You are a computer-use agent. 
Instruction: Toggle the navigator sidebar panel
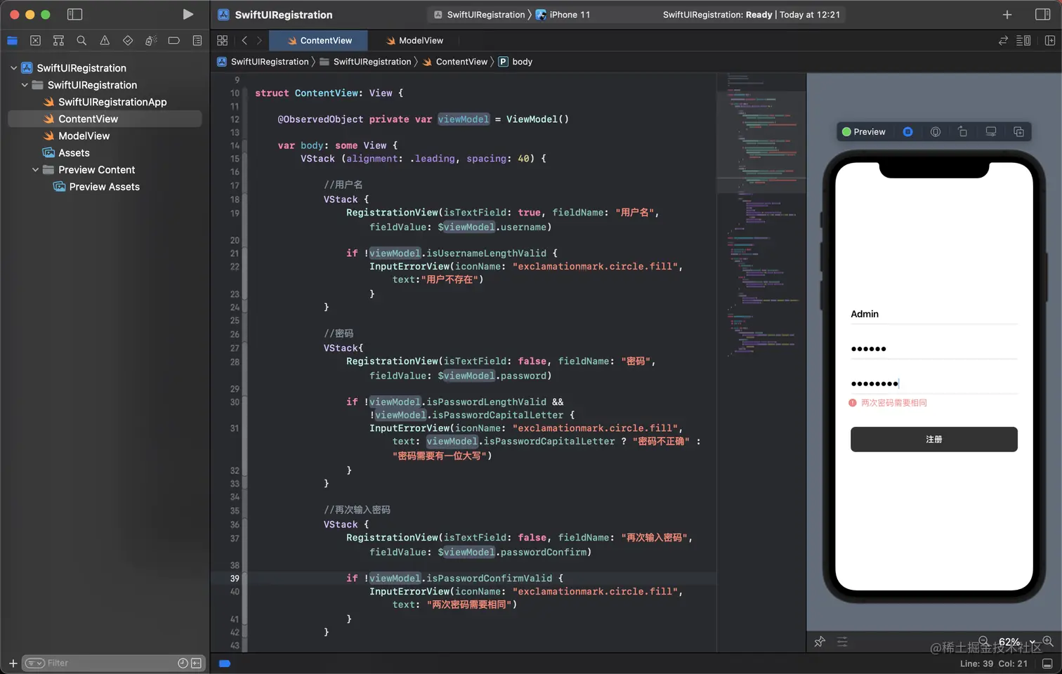tap(74, 14)
